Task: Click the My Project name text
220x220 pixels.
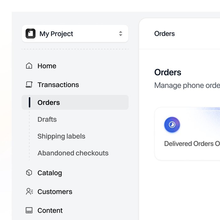Action: tap(56, 34)
